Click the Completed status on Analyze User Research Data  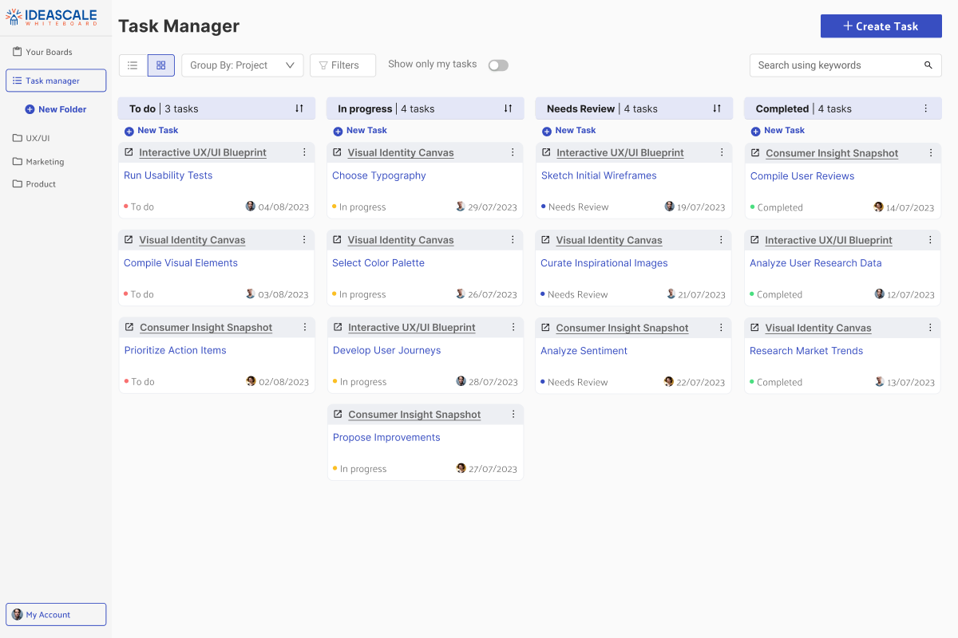click(x=777, y=294)
